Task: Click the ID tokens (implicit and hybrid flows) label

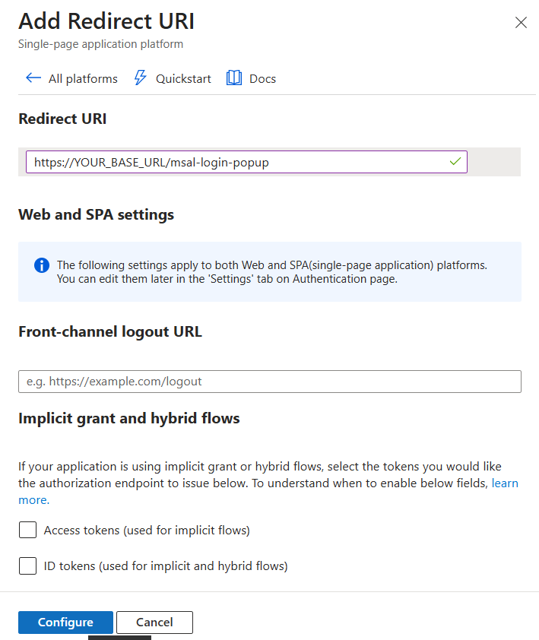Action: (166, 566)
